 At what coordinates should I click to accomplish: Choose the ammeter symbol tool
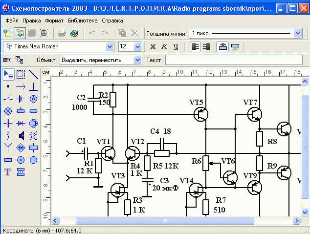(34, 99)
